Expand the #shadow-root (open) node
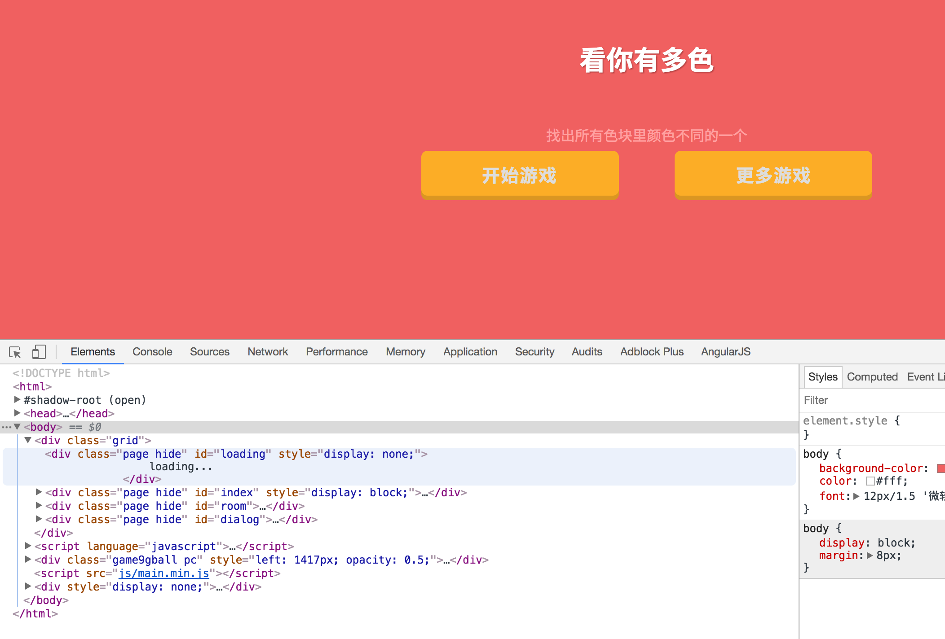The height and width of the screenshot is (639, 945). point(17,399)
